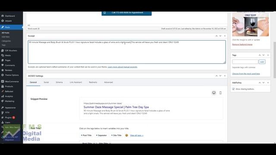The image size is (276, 155).
Task: Click the Reviews star icon
Action: [3, 70]
